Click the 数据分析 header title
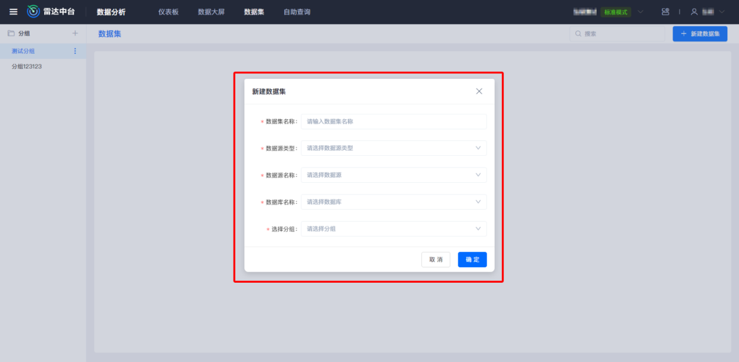Screen dimensions: 739x362 [x=111, y=12]
